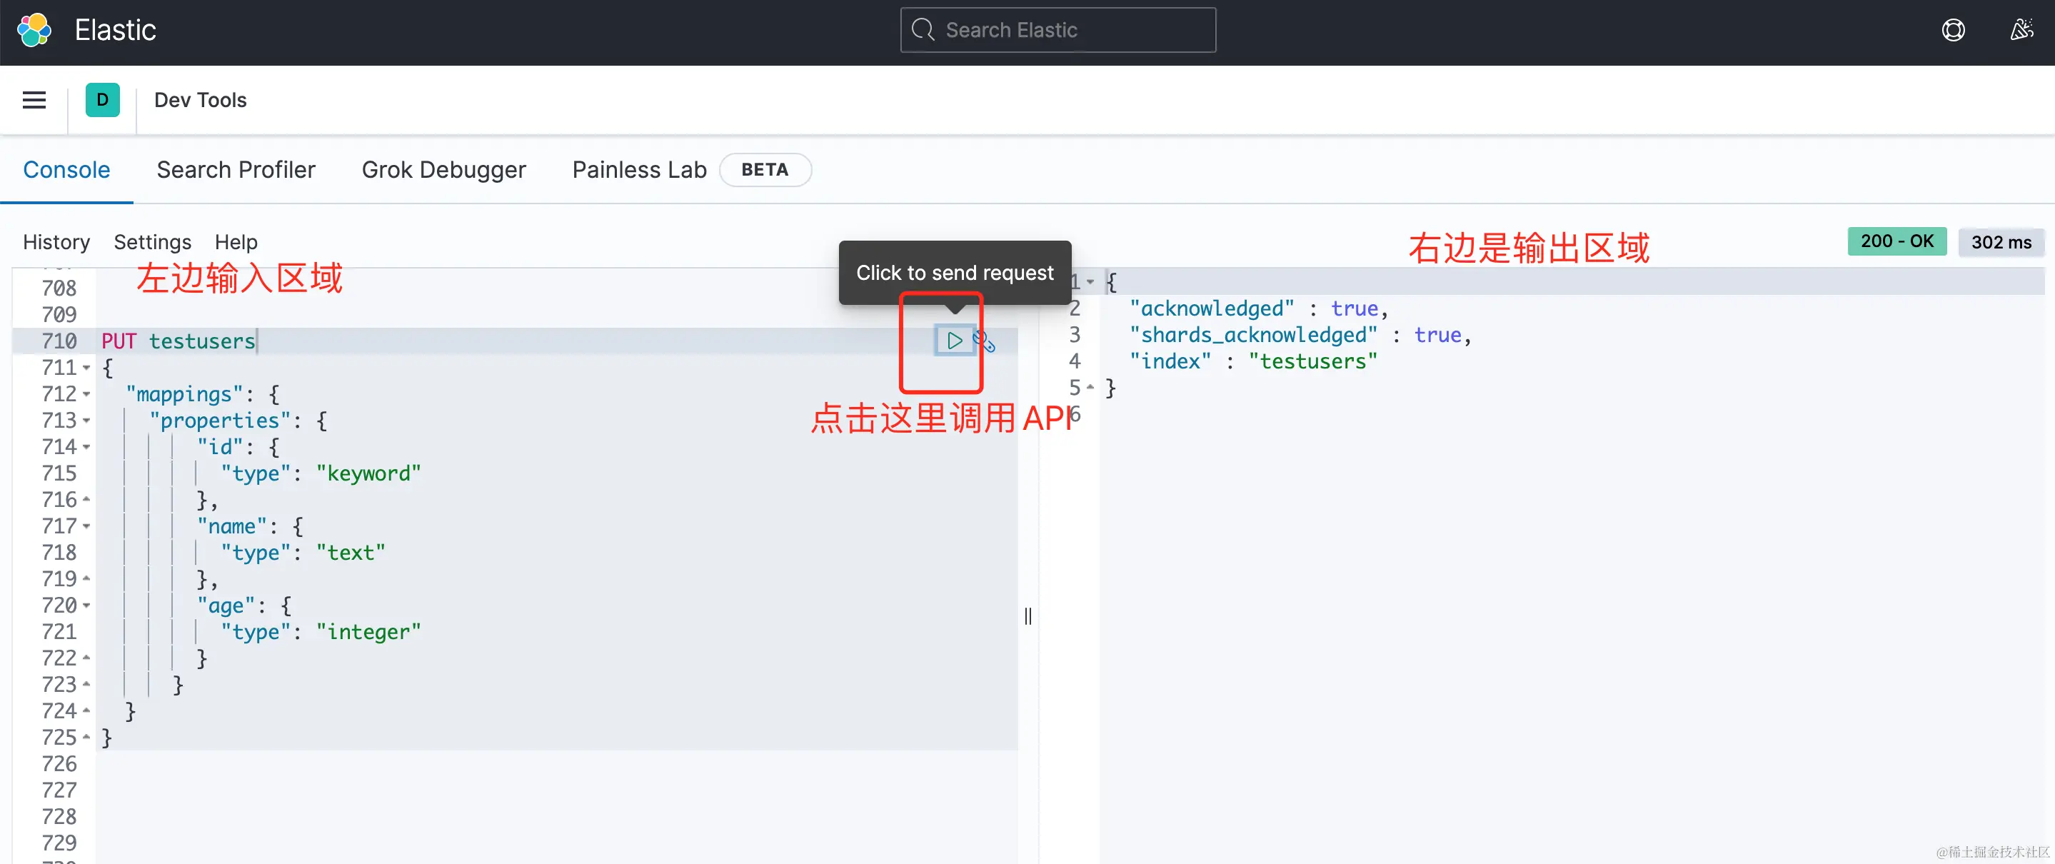Switch to the Search Profiler tab
This screenshot has height=864, width=2055.
click(x=236, y=170)
